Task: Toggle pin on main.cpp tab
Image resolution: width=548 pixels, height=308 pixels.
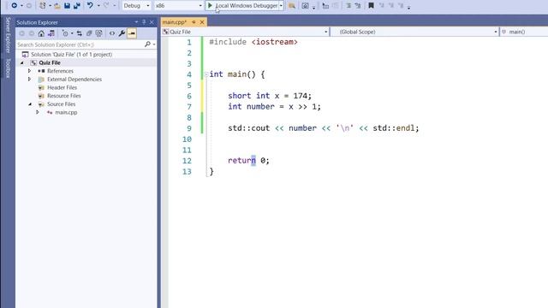Action: pos(194,22)
